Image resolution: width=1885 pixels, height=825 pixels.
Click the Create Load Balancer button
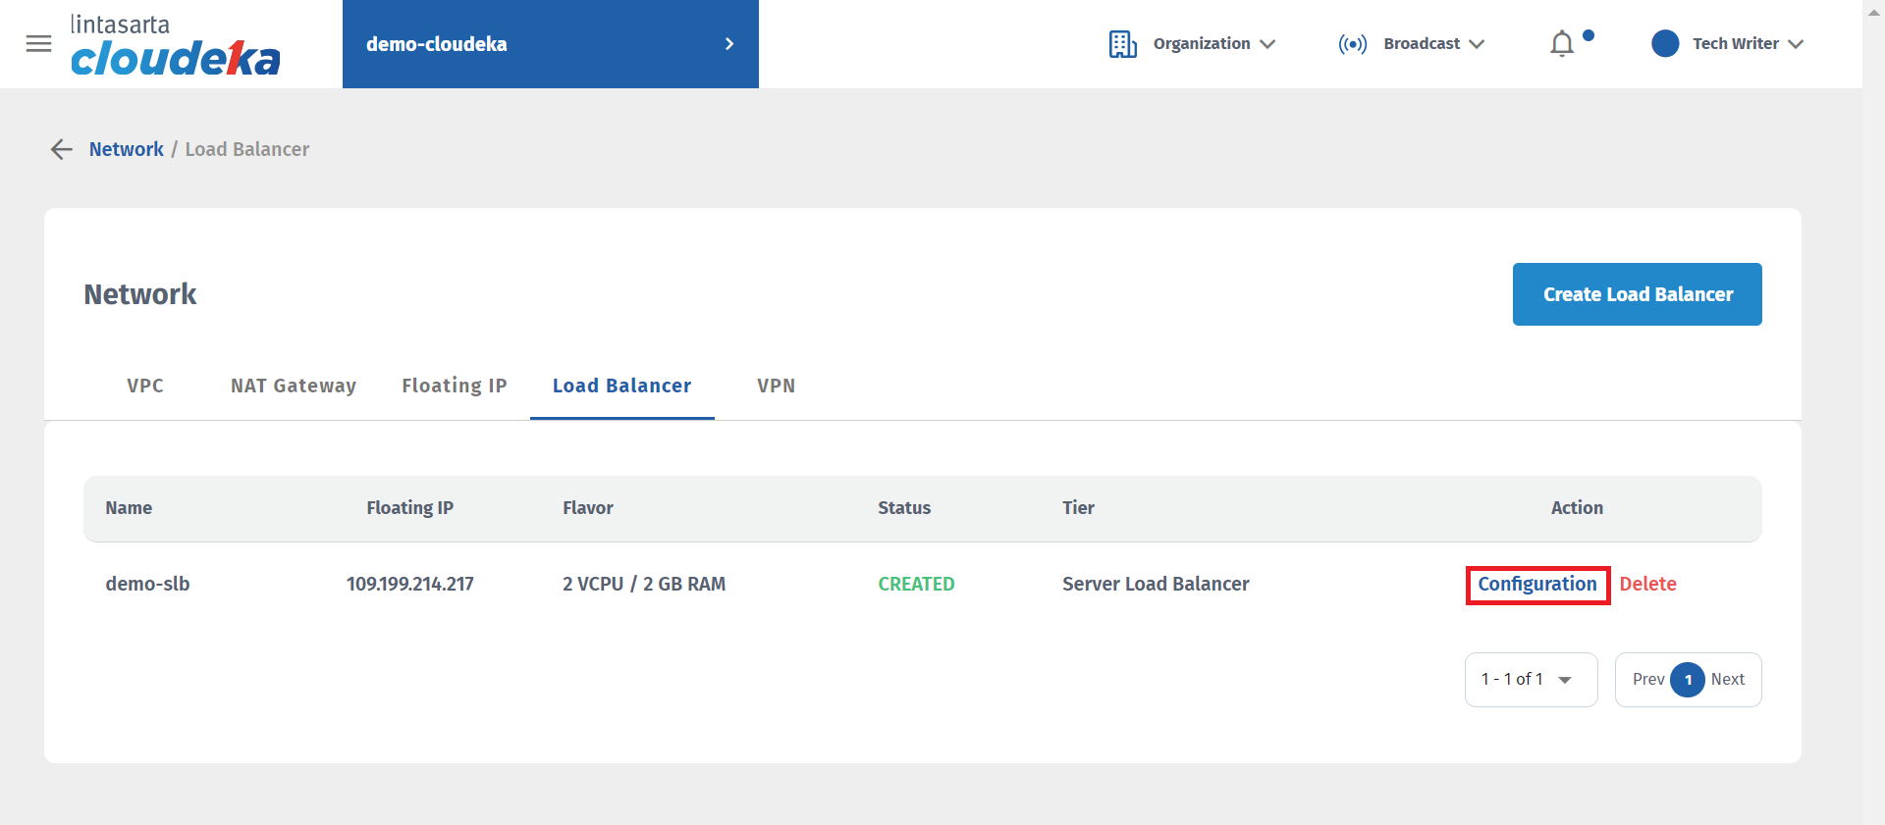coord(1637,294)
